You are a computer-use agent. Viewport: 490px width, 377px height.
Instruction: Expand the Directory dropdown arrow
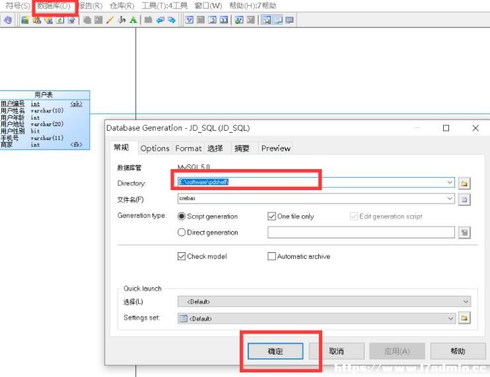click(x=450, y=182)
